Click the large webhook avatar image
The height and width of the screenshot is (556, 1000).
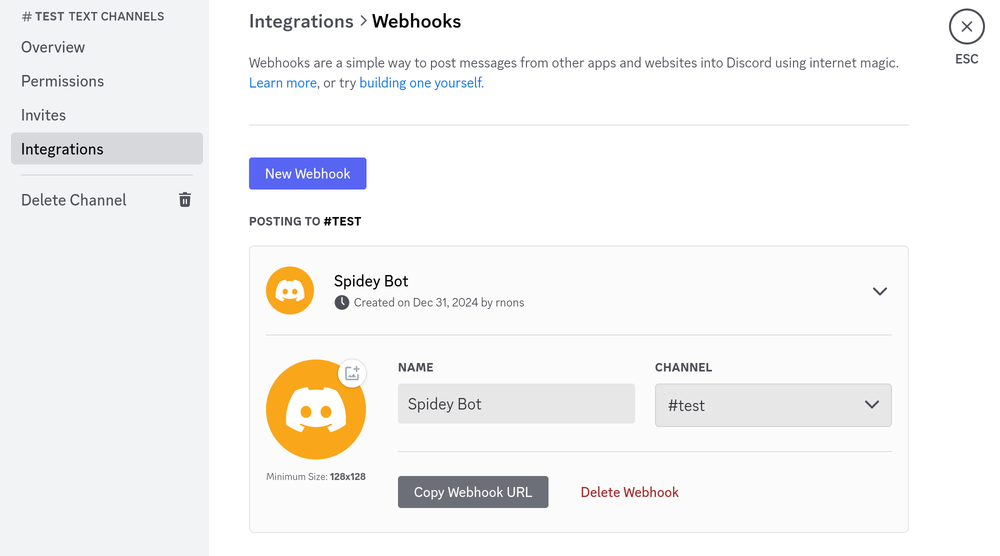(x=316, y=409)
